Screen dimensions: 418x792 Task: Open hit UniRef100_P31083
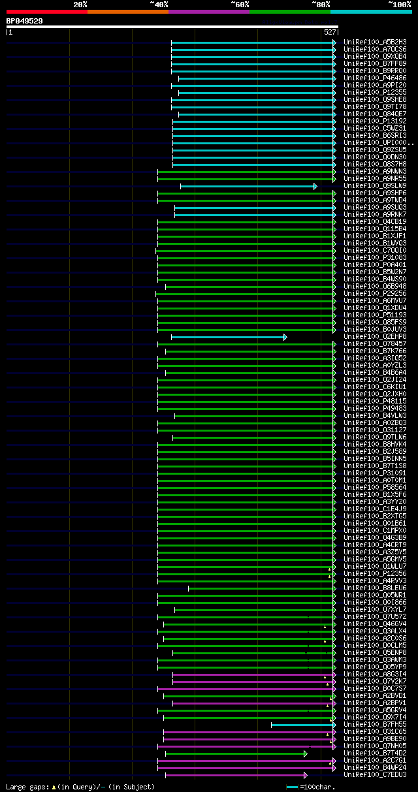375,257
